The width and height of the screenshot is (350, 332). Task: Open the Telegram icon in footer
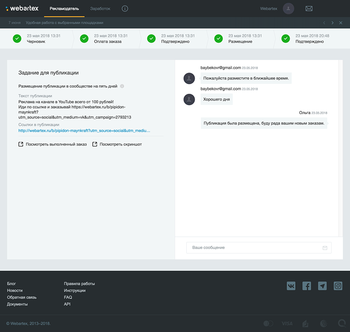[x=322, y=286]
